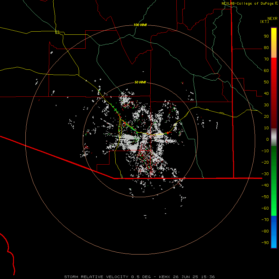Click the "KEMX" station identifier in the footer
279x279 pixels.
(165, 277)
